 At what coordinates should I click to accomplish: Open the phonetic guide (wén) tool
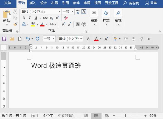(x=78, y=12)
